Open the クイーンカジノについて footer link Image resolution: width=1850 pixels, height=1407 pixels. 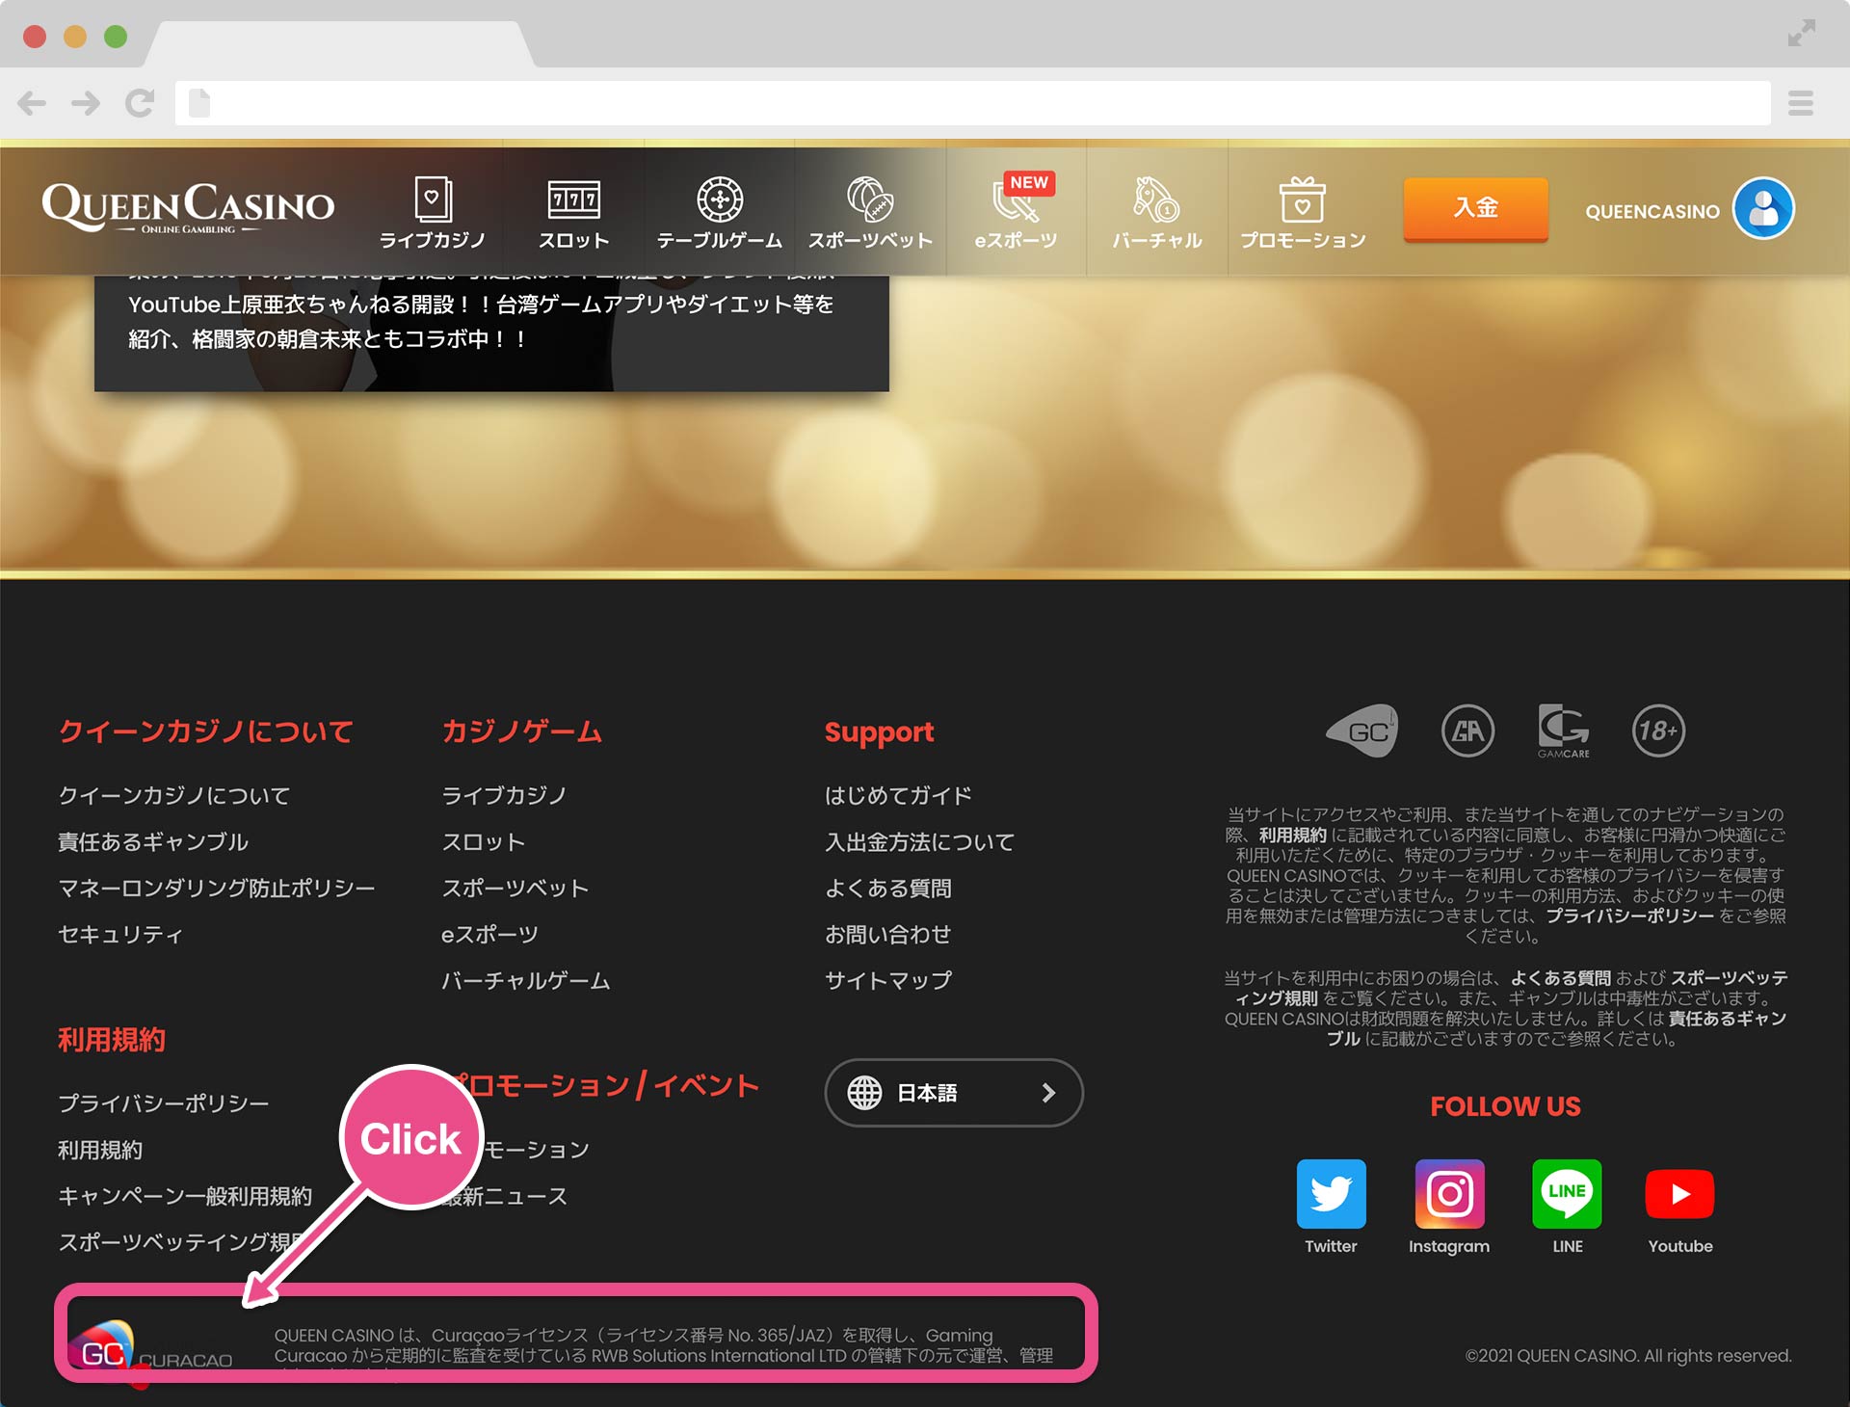click(173, 795)
